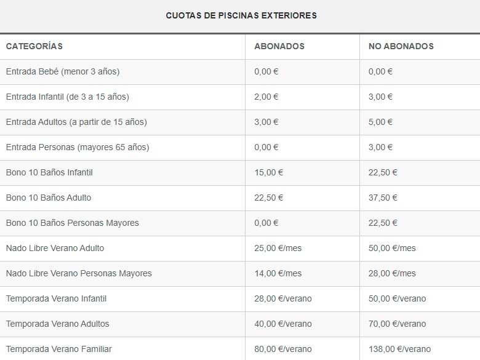Click Nado Libre Verano Adulto label
Viewport: 480px width, 360px height.
tap(55, 248)
